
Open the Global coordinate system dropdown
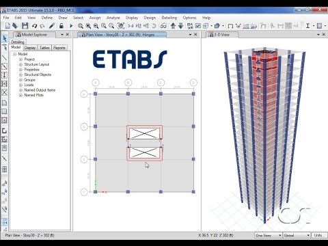[297, 235]
